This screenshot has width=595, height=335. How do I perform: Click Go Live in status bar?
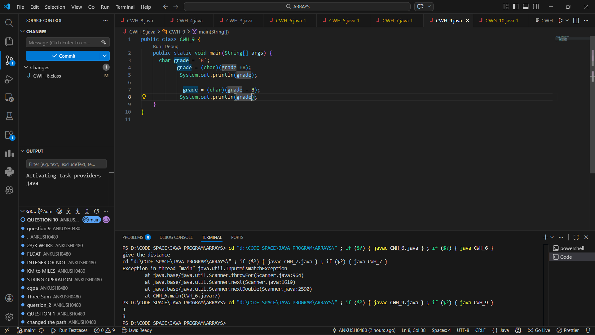[539, 330]
